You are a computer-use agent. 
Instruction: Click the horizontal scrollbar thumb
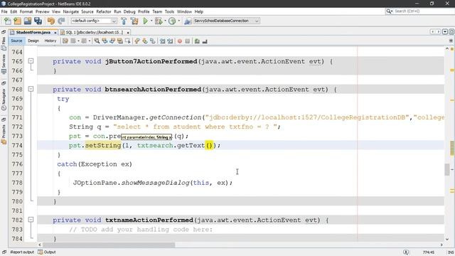109,245
